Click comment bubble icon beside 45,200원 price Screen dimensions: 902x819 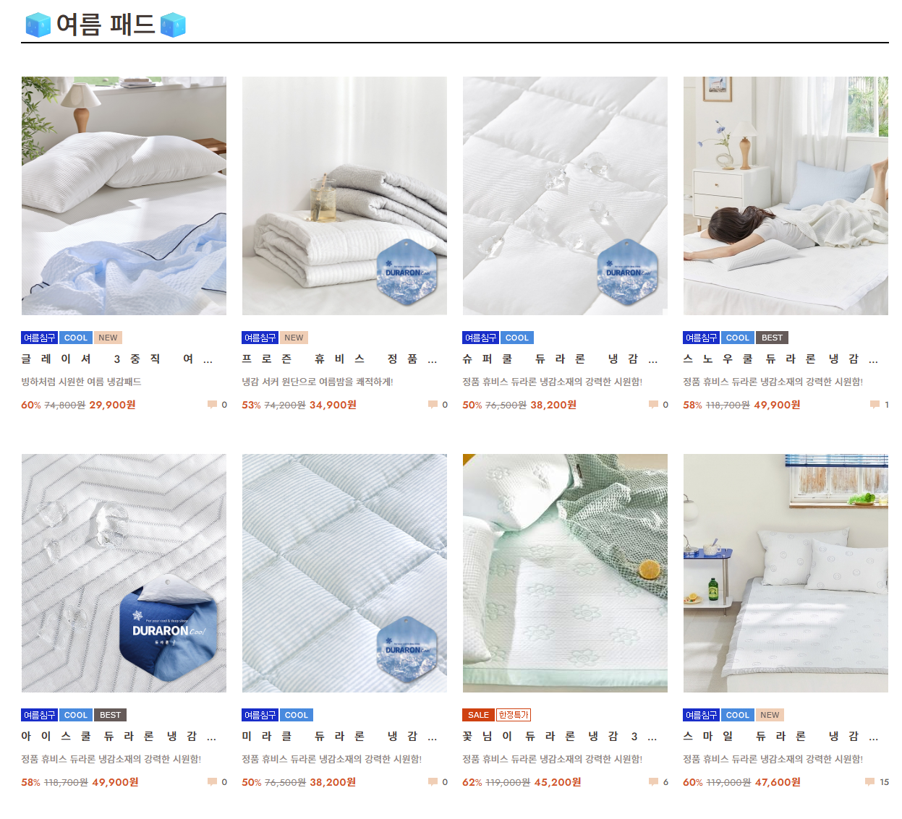653,782
